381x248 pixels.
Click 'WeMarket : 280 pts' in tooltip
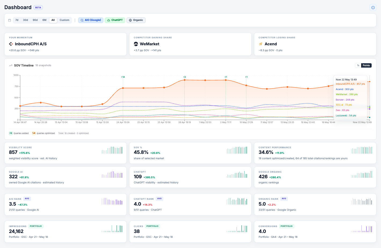(x=347, y=94)
